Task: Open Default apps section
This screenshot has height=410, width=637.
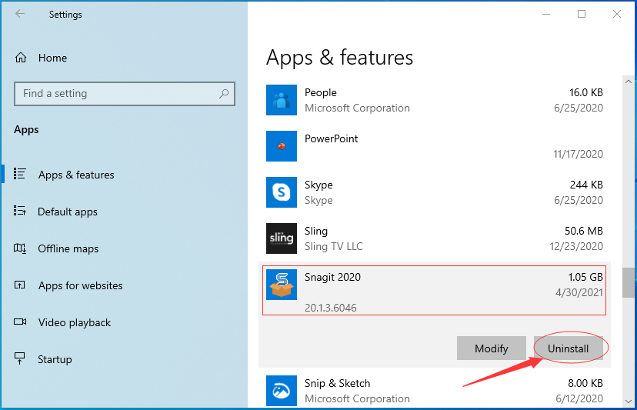Action: click(68, 212)
